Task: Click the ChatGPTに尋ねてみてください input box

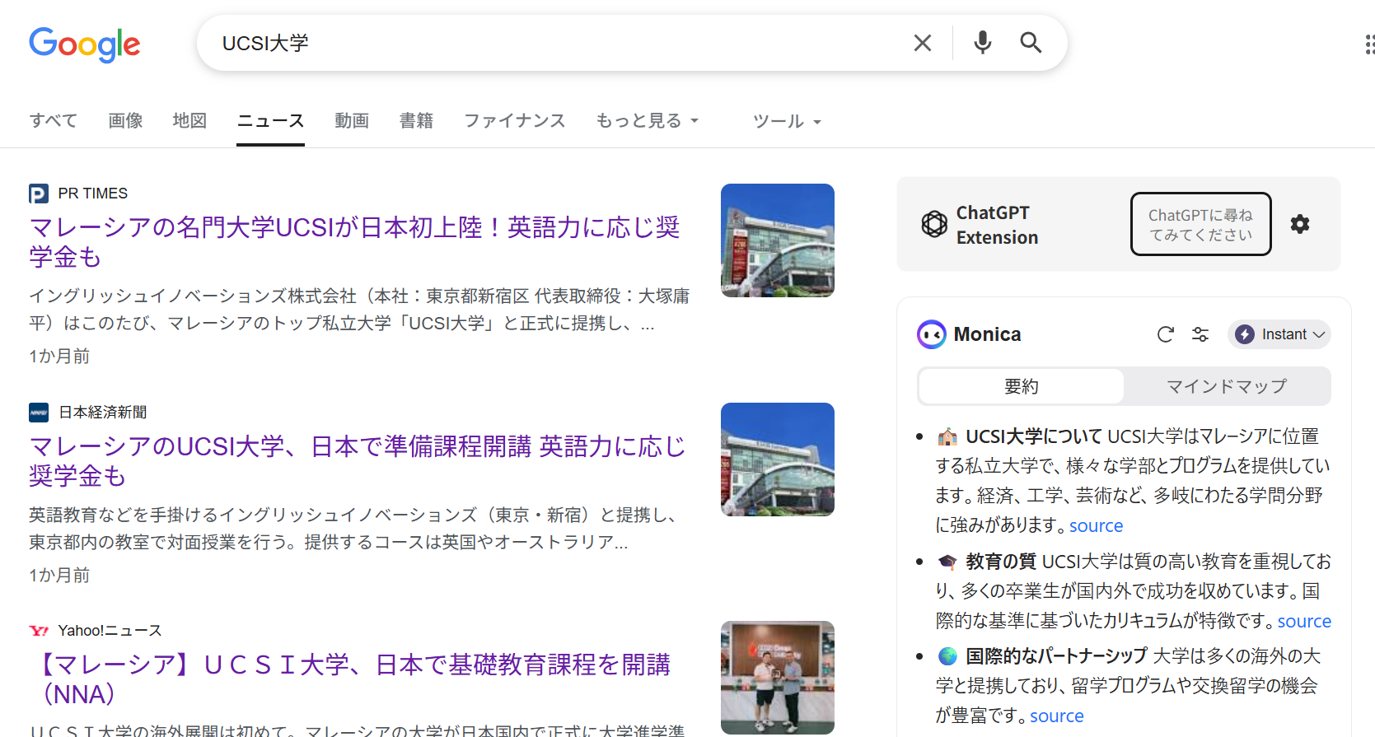Action: click(1200, 224)
